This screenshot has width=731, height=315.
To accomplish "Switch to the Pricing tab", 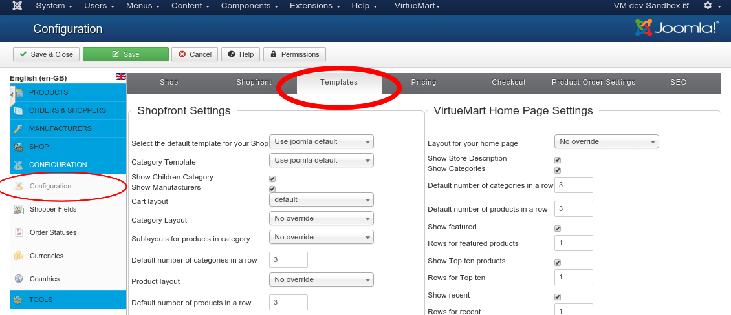I will pos(424,83).
